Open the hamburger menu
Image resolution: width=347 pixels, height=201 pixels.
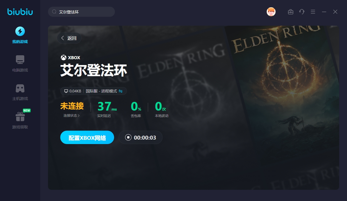[x=313, y=12]
